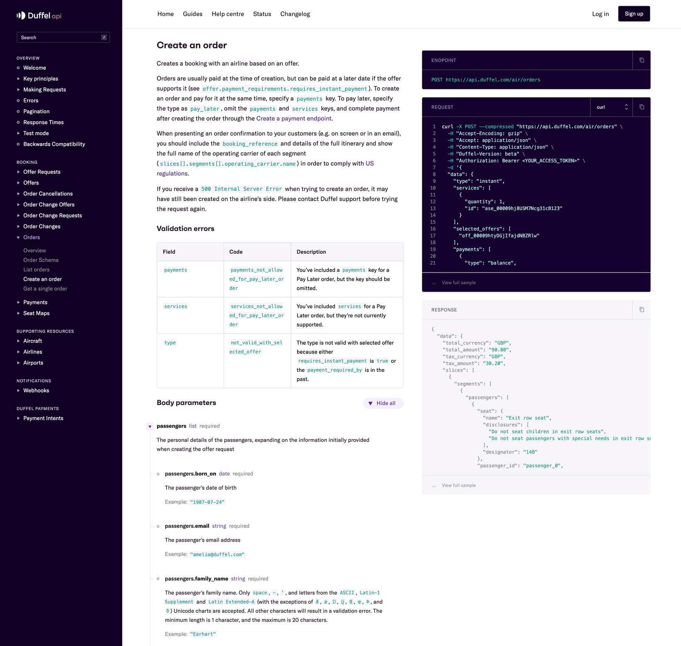Image resolution: width=681 pixels, height=646 pixels.
Task: Open Airlines in sidebar
Action: (x=33, y=352)
